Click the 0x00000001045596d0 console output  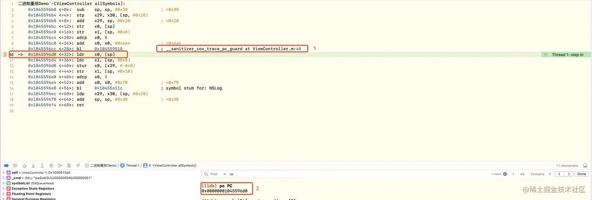point(224,191)
